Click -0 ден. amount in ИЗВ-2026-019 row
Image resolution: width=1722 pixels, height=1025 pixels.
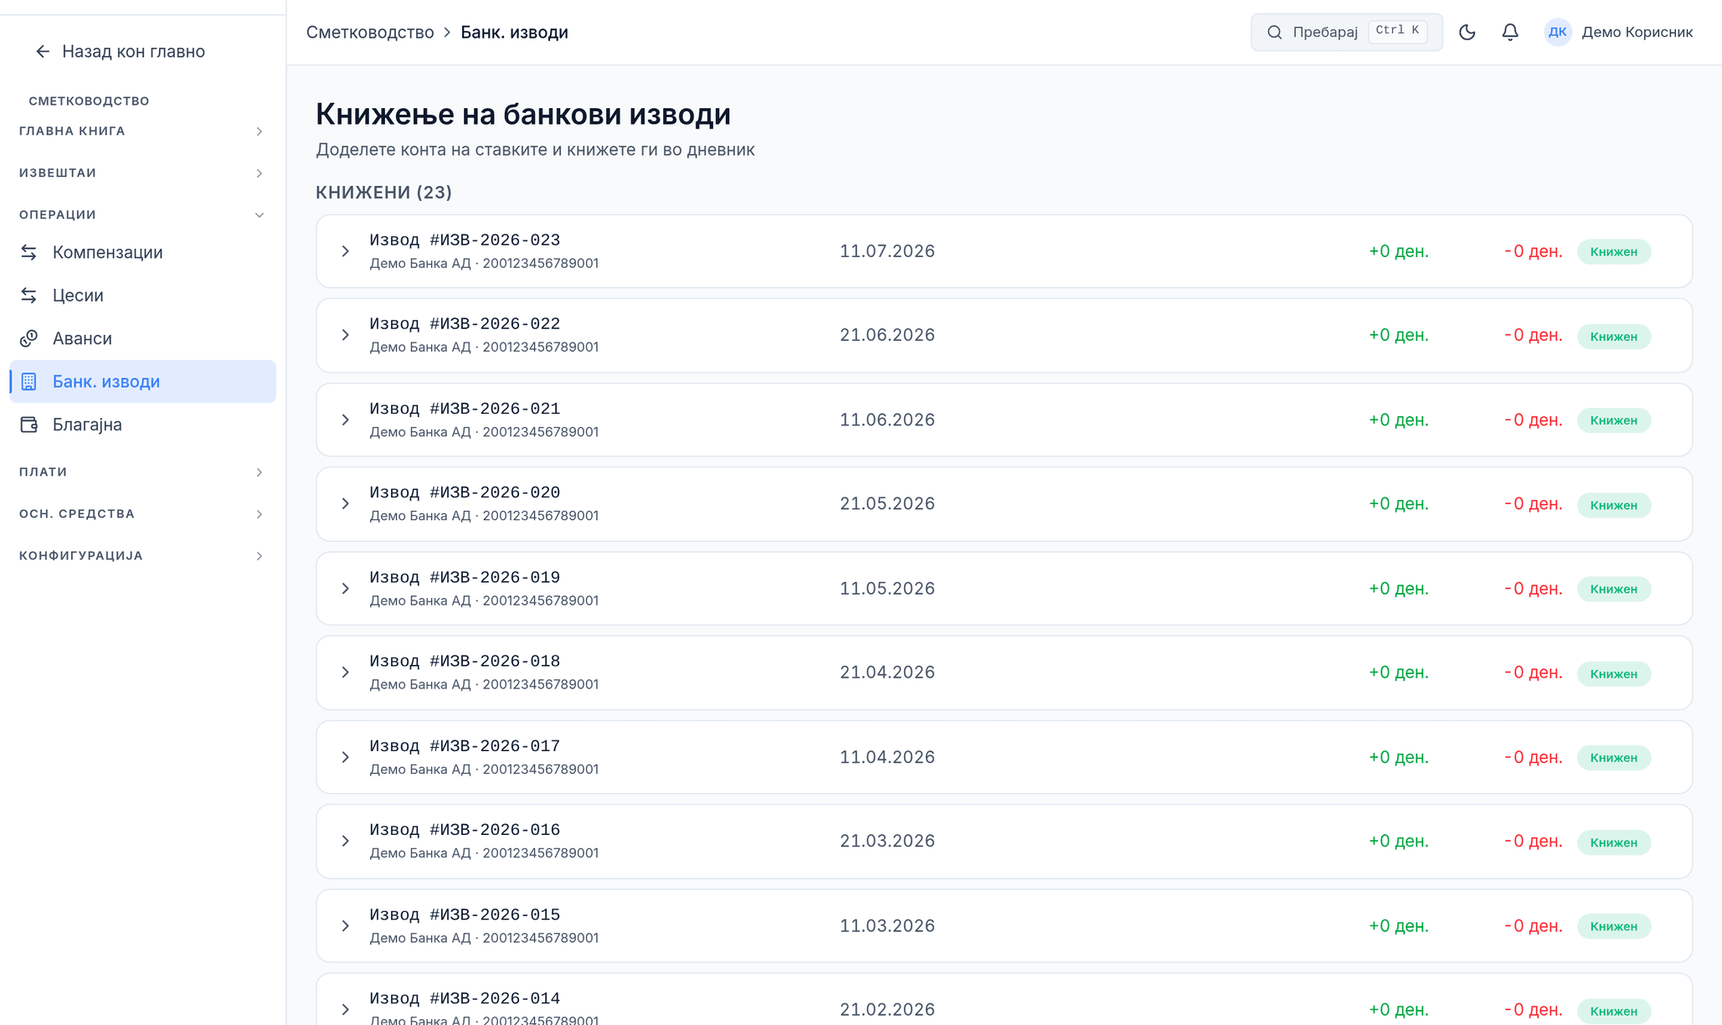click(1533, 589)
